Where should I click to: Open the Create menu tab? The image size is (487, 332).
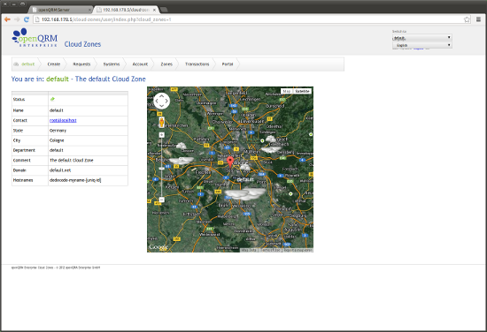[x=54, y=64]
